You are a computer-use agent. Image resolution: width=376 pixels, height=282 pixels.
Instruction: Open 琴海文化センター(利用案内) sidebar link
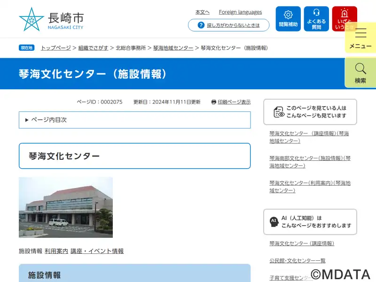click(x=310, y=187)
